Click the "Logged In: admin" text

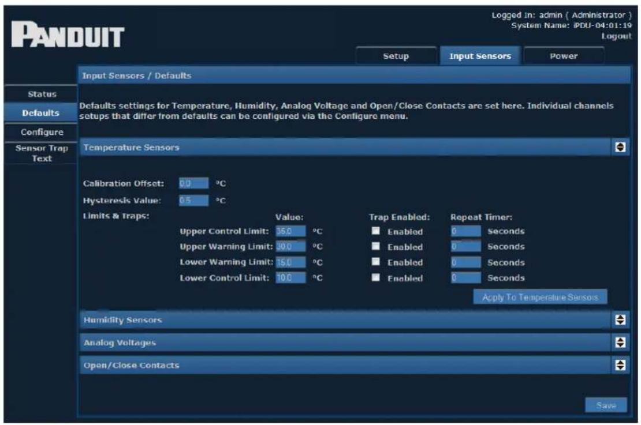pyautogui.click(x=527, y=16)
